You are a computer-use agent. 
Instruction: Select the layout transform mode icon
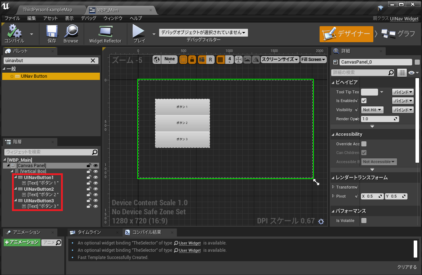pos(202,60)
